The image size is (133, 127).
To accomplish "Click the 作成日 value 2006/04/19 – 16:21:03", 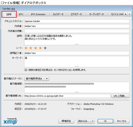I will click(x=35, y=104).
